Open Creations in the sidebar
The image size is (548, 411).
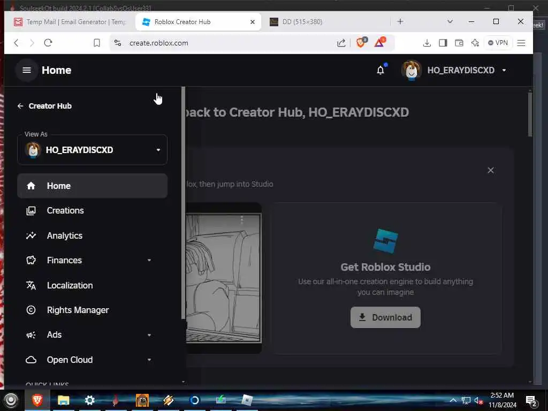[x=92, y=211]
